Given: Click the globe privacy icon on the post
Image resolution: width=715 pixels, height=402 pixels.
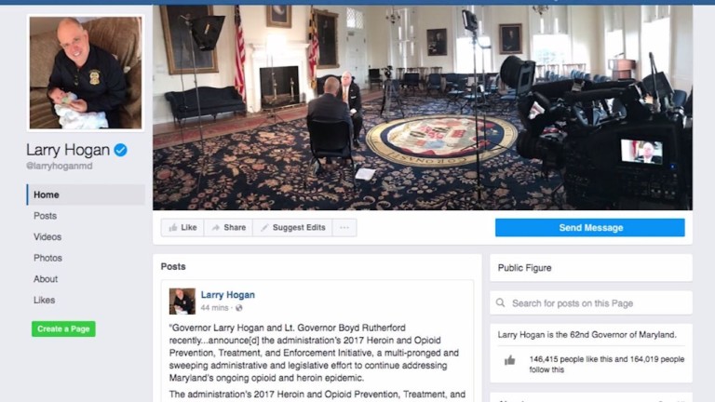Looking at the screenshot, I should coord(239,308).
